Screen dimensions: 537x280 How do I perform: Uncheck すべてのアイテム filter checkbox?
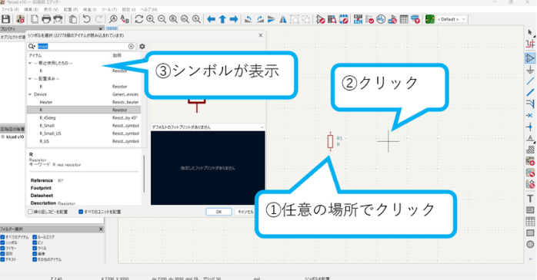coord(2,237)
